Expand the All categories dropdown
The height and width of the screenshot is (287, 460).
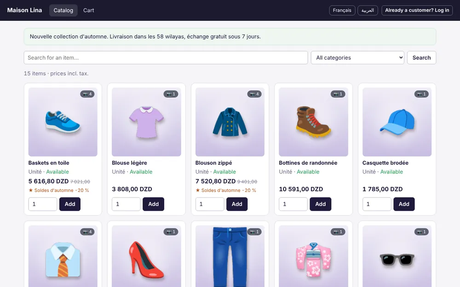(x=357, y=58)
